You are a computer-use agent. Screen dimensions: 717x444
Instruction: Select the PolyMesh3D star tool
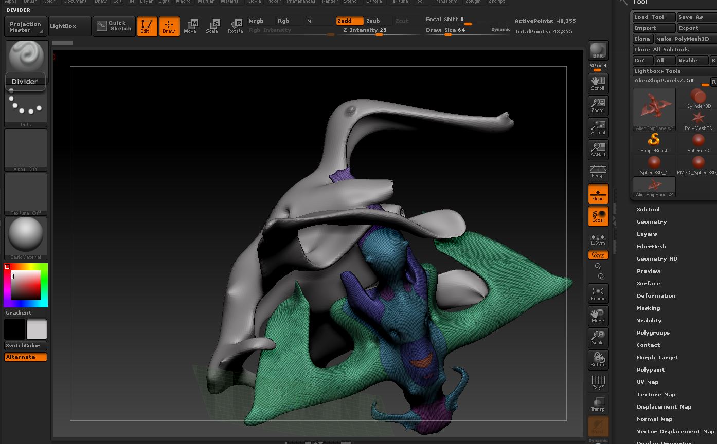[698, 120]
